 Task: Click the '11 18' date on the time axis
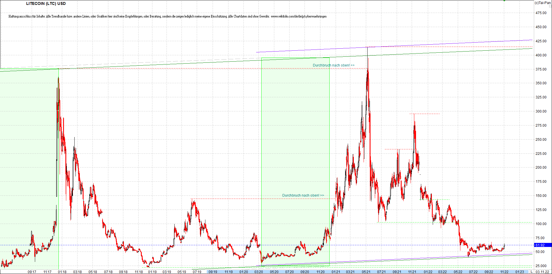(x=139, y=272)
